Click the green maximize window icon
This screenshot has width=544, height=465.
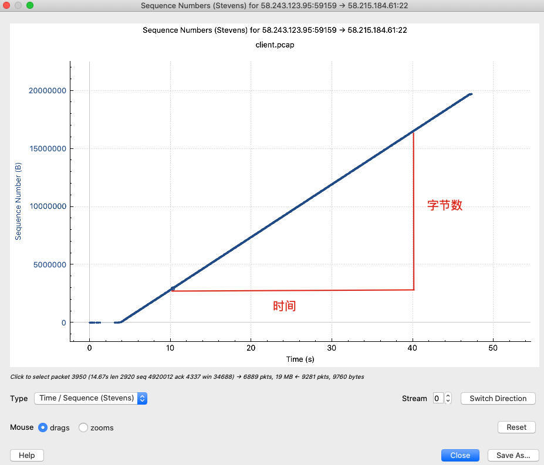(30, 5)
